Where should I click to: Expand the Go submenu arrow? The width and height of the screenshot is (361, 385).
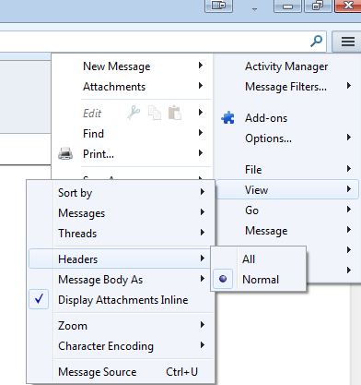pos(349,210)
